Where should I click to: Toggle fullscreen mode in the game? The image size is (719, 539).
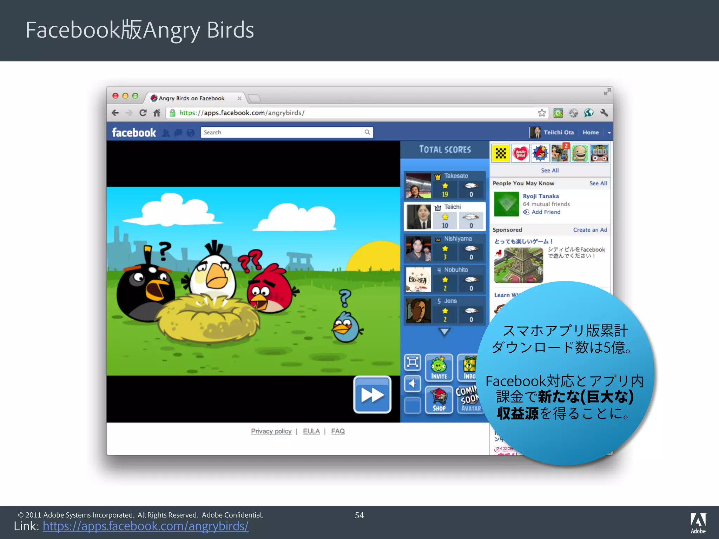412,362
